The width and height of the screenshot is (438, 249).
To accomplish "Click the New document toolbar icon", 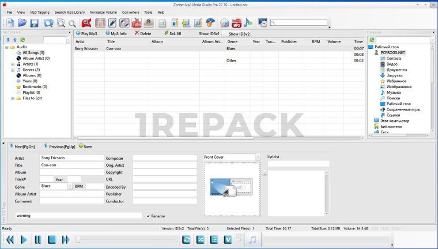I will (10, 23).
